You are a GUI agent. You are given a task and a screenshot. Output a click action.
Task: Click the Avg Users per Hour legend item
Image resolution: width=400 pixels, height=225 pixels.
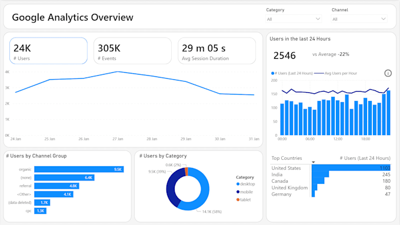335,73
